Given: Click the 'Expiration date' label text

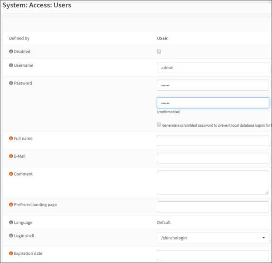Looking at the screenshot, I should click(28, 253).
